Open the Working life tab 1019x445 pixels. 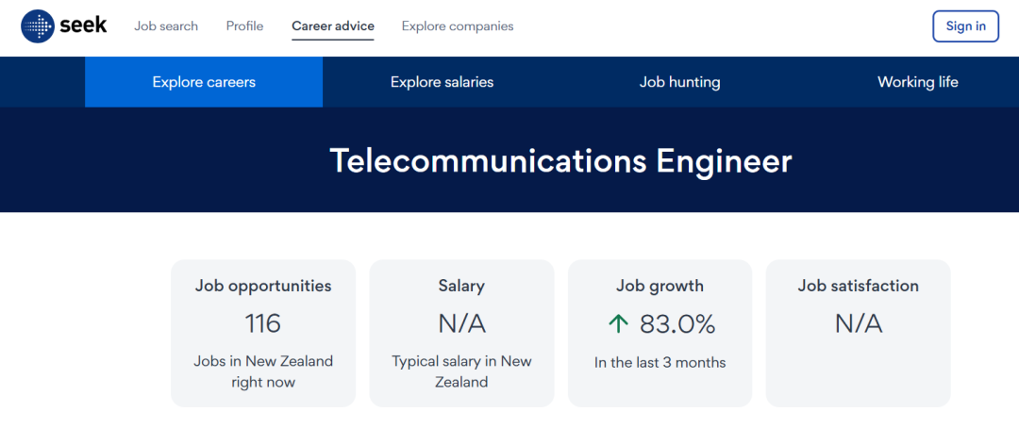918,82
